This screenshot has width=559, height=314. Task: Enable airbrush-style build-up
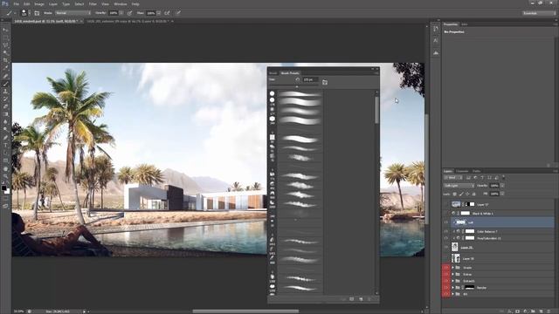pyautogui.click(x=167, y=13)
